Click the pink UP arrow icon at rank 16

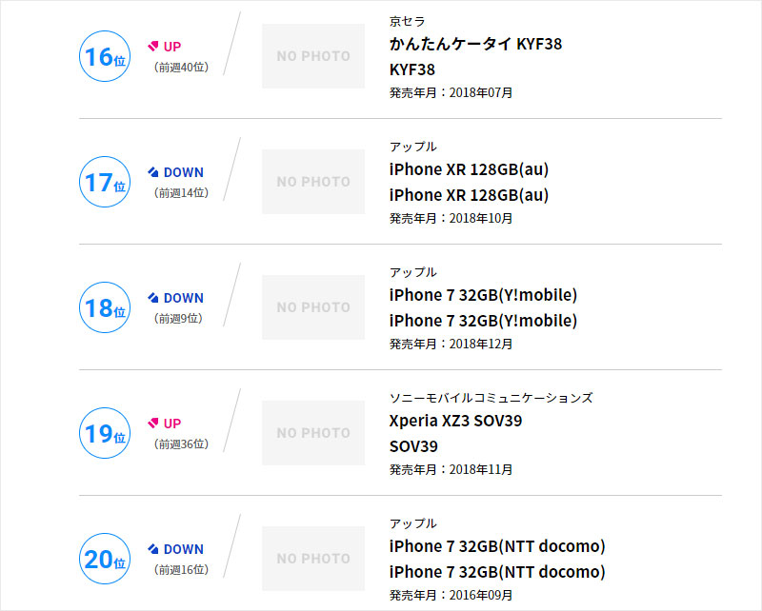coord(153,46)
